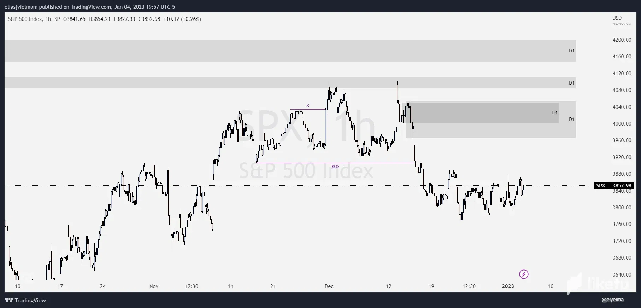Click the +10.12 (+0.26%) change value

[182, 19]
